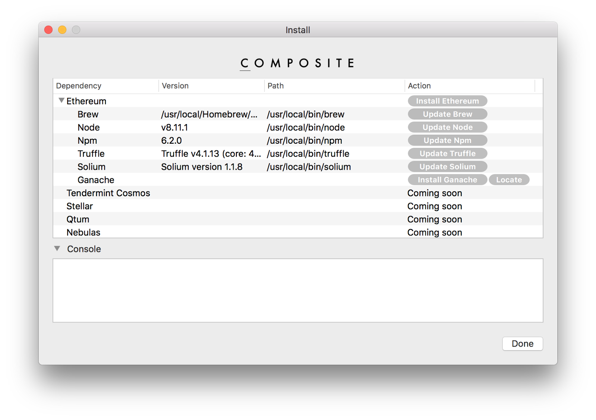This screenshot has width=596, height=420.
Task: Select the Qtum row
Action: click(x=298, y=219)
